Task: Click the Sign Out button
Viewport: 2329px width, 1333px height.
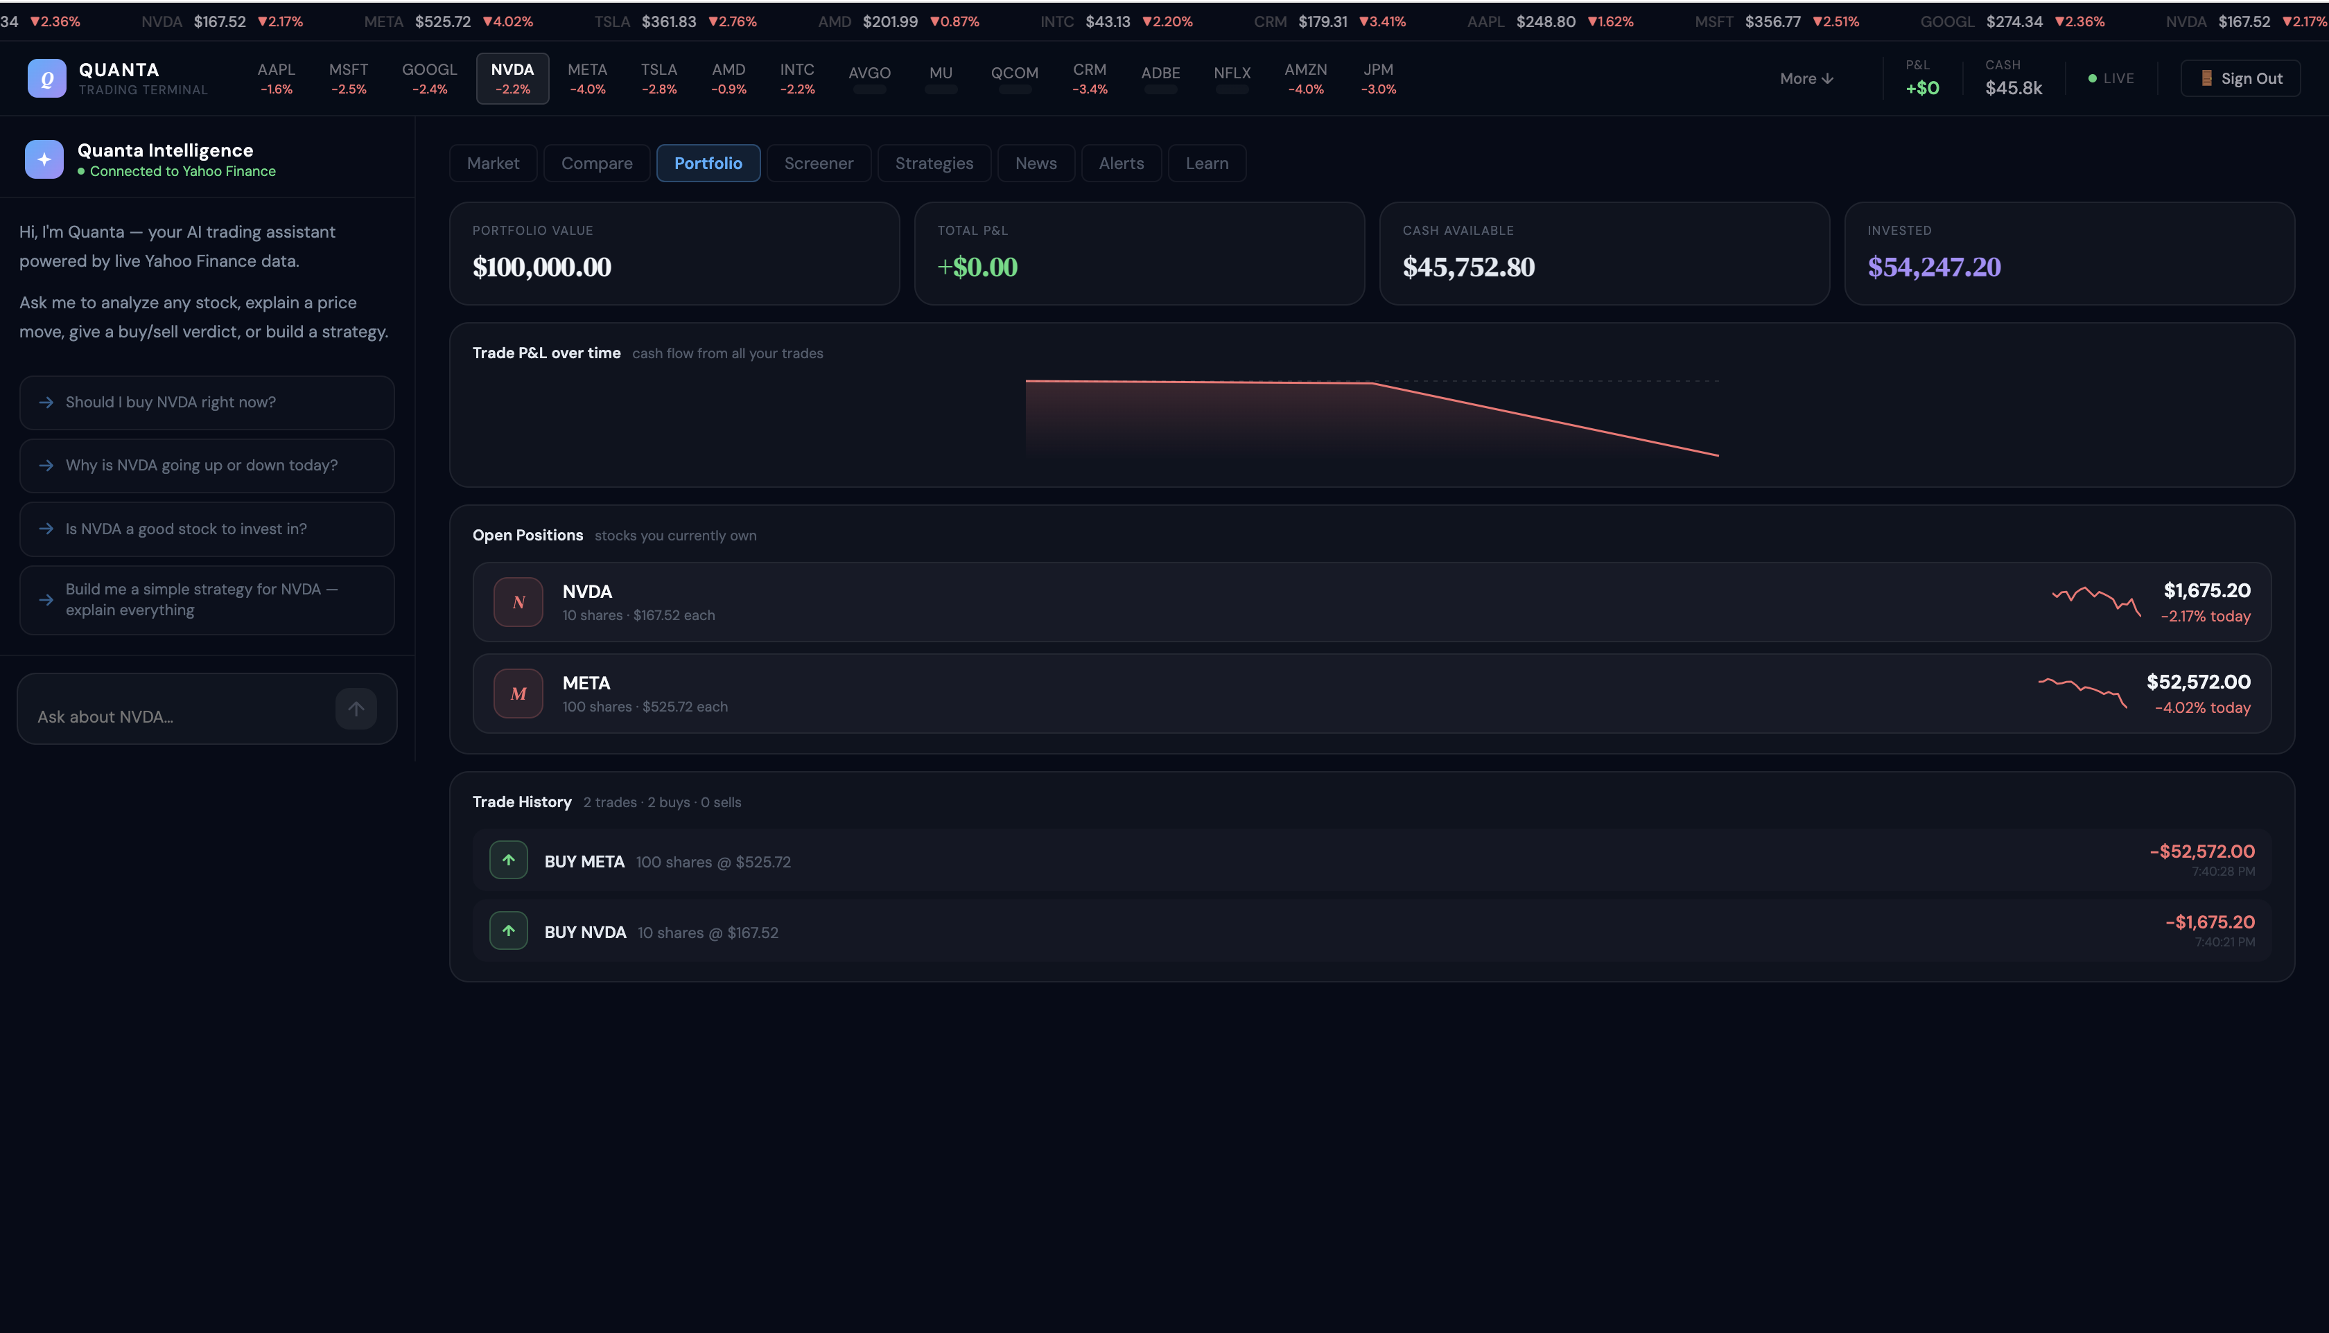Action: [2240, 79]
